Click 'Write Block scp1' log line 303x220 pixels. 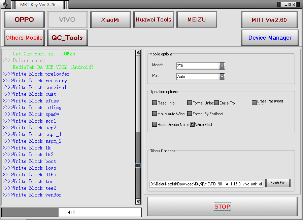(29, 121)
